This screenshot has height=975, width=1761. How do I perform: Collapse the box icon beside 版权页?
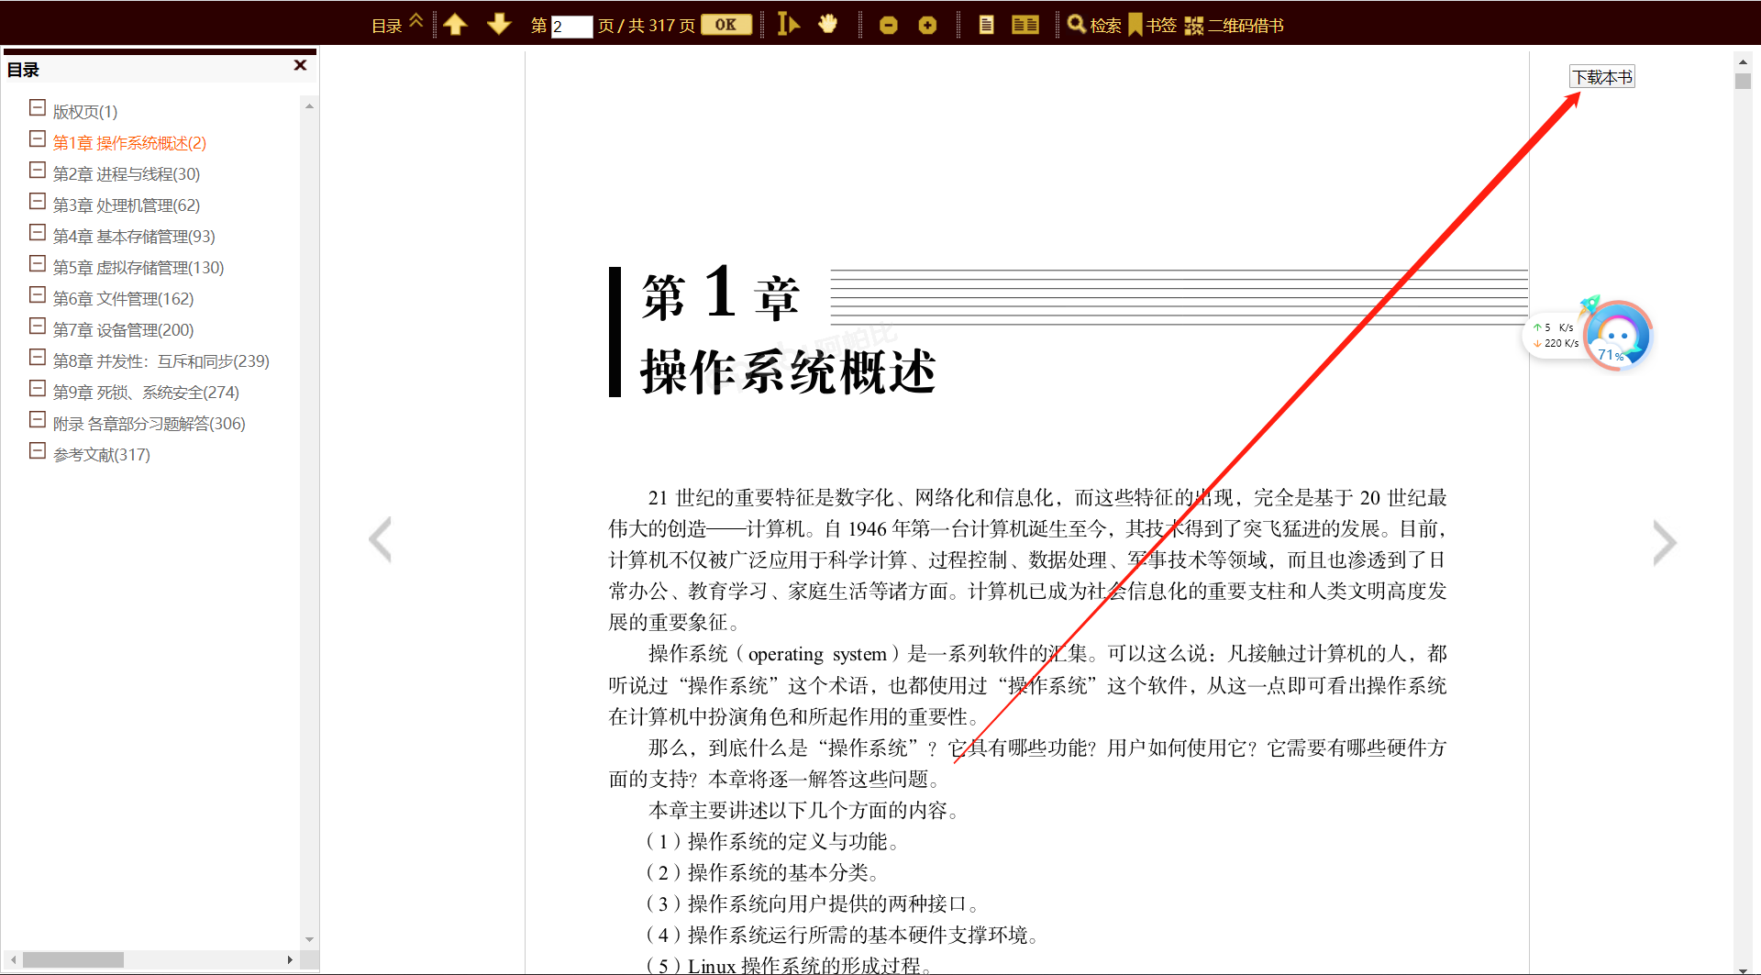[x=38, y=108]
